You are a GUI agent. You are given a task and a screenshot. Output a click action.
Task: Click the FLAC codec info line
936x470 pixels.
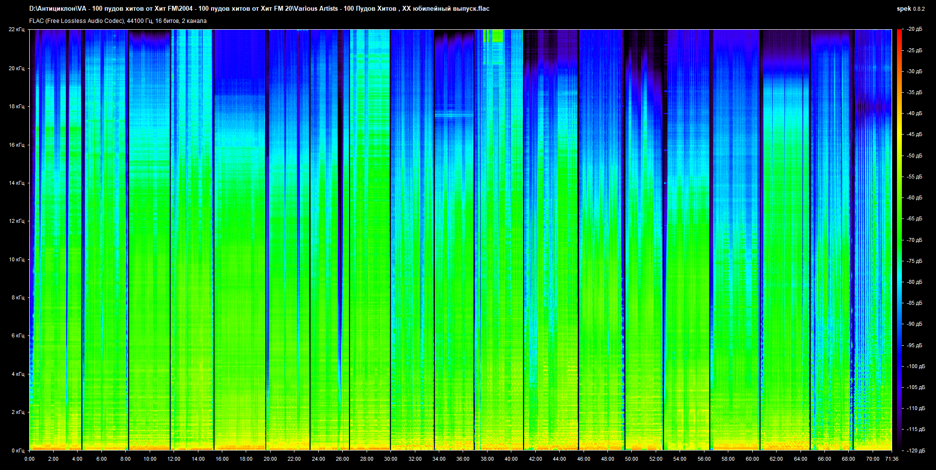pos(118,21)
